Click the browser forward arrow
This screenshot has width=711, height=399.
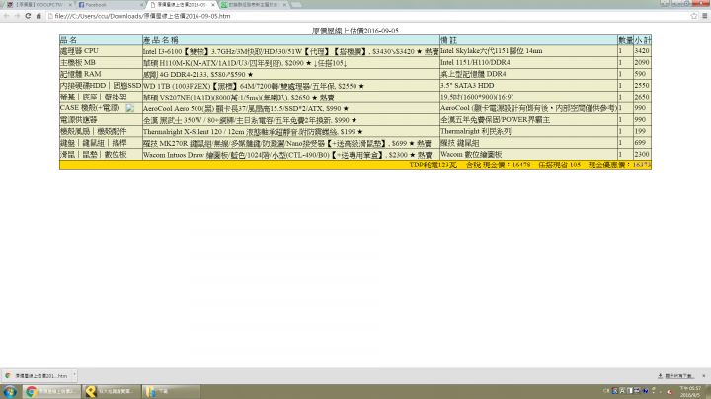point(17,16)
